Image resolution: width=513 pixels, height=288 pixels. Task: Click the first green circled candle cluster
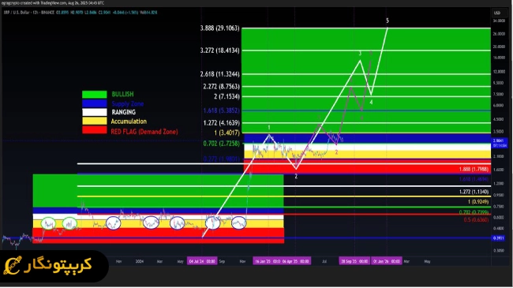[x=48, y=223]
